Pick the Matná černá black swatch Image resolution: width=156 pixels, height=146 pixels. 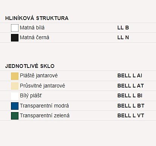(15, 38)
